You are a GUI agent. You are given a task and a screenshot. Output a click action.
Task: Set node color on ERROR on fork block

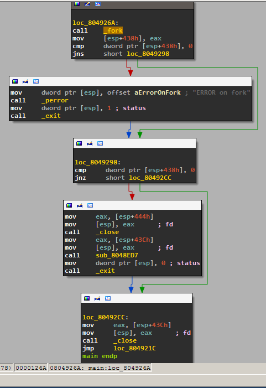[15, 81]
